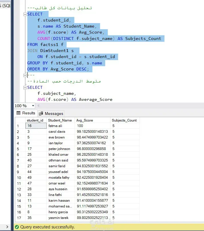Select the cell 96.2825000148318
Viewport: 204px width, 231px height.
pos(92,155)
